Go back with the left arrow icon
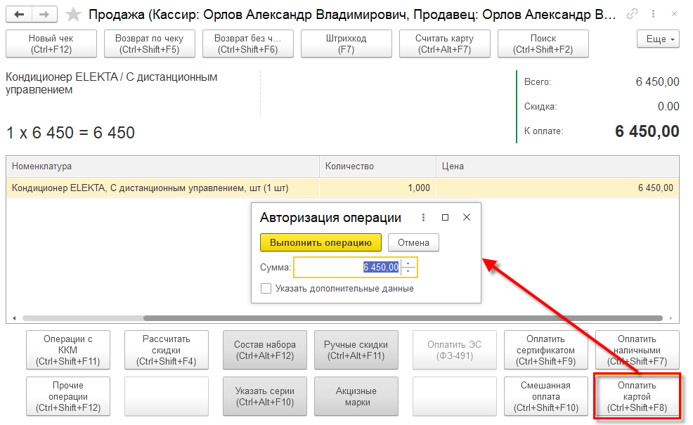The width and height of the screenshot is (693, 425). tap(19, 15)
